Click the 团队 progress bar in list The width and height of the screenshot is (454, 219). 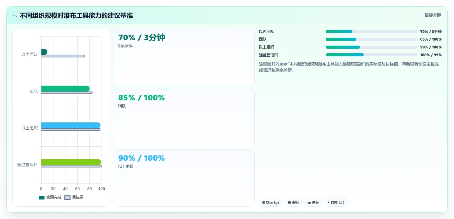pos(371,39)
